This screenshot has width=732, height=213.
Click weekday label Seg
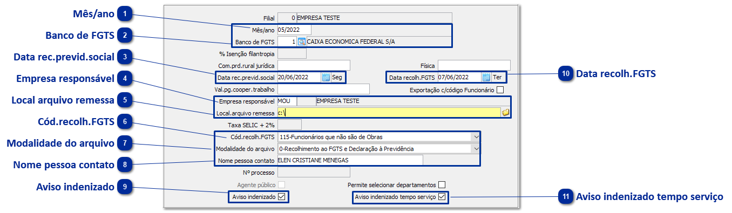(337, 77)
